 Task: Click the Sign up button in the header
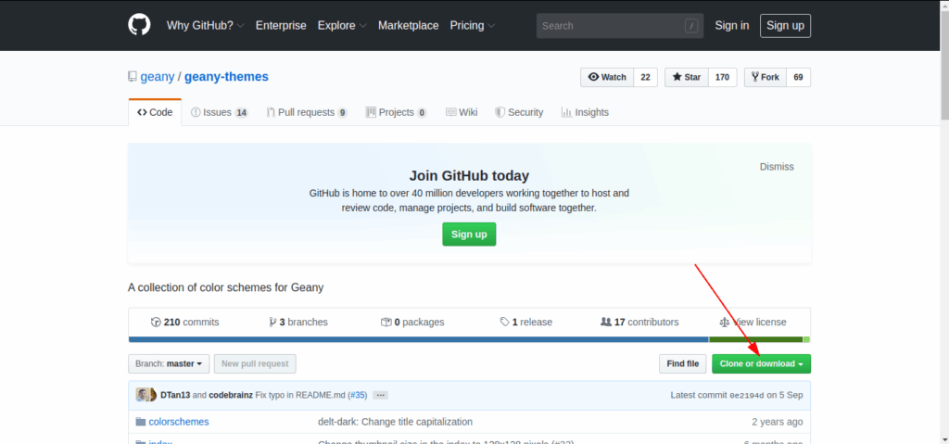pos(785,25)
